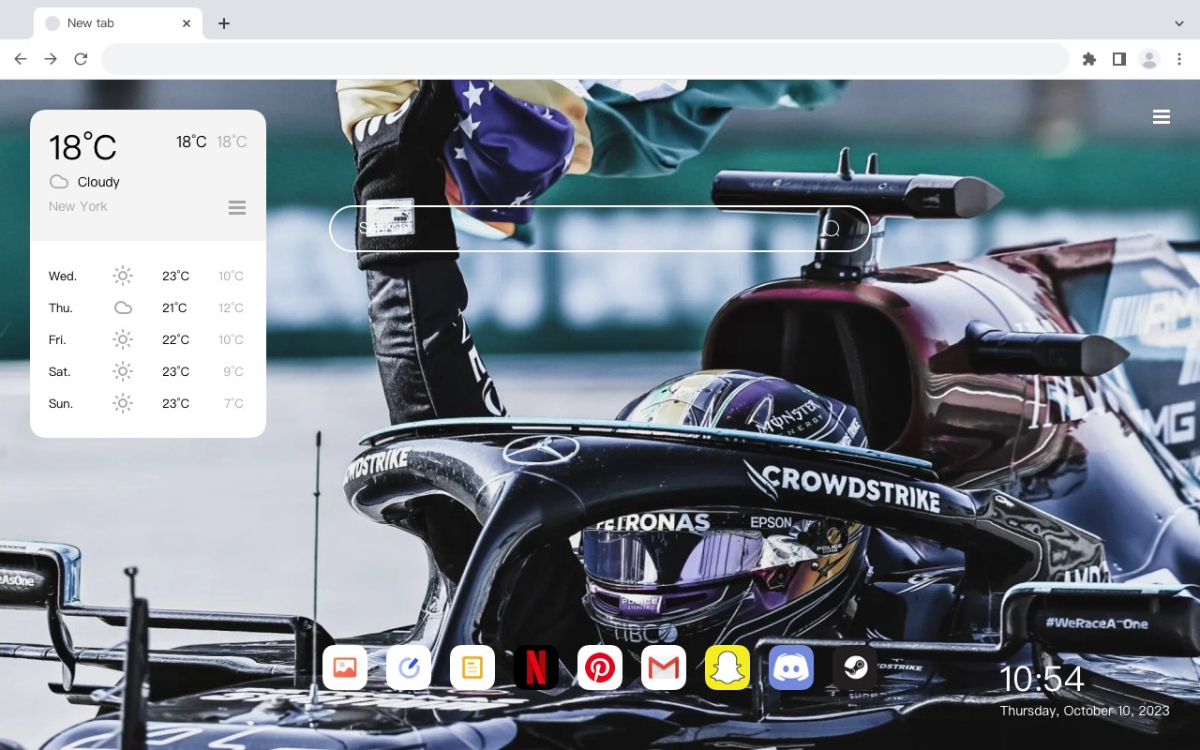This screenshot has width=1200, height=750.
Task: Select the Thu. forecast row
Action: pyautogui.click(x=148, y=307)
